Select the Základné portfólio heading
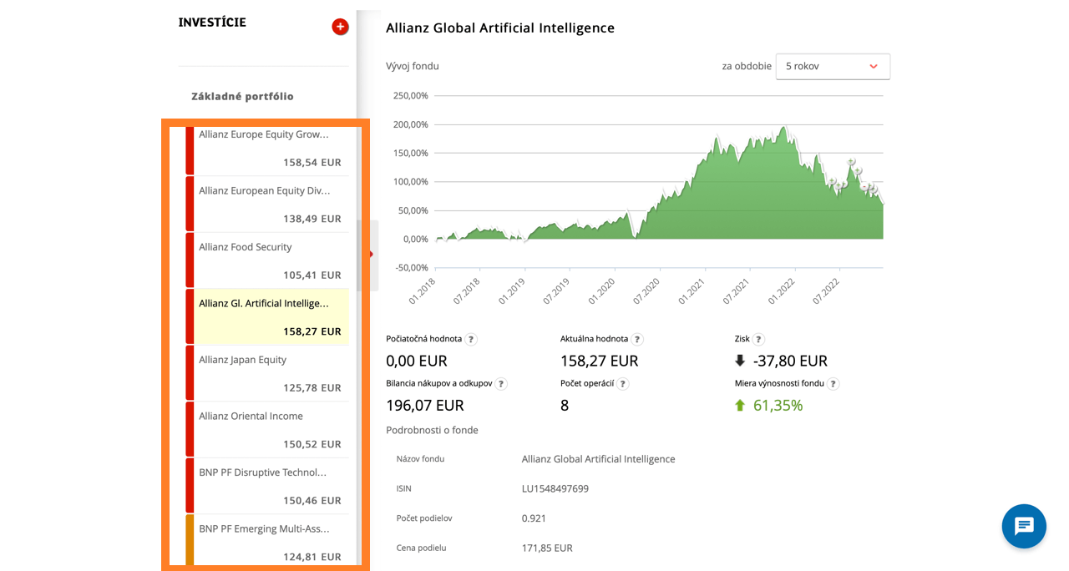This screenshot has width=1069, height=571. coord(242,96)
